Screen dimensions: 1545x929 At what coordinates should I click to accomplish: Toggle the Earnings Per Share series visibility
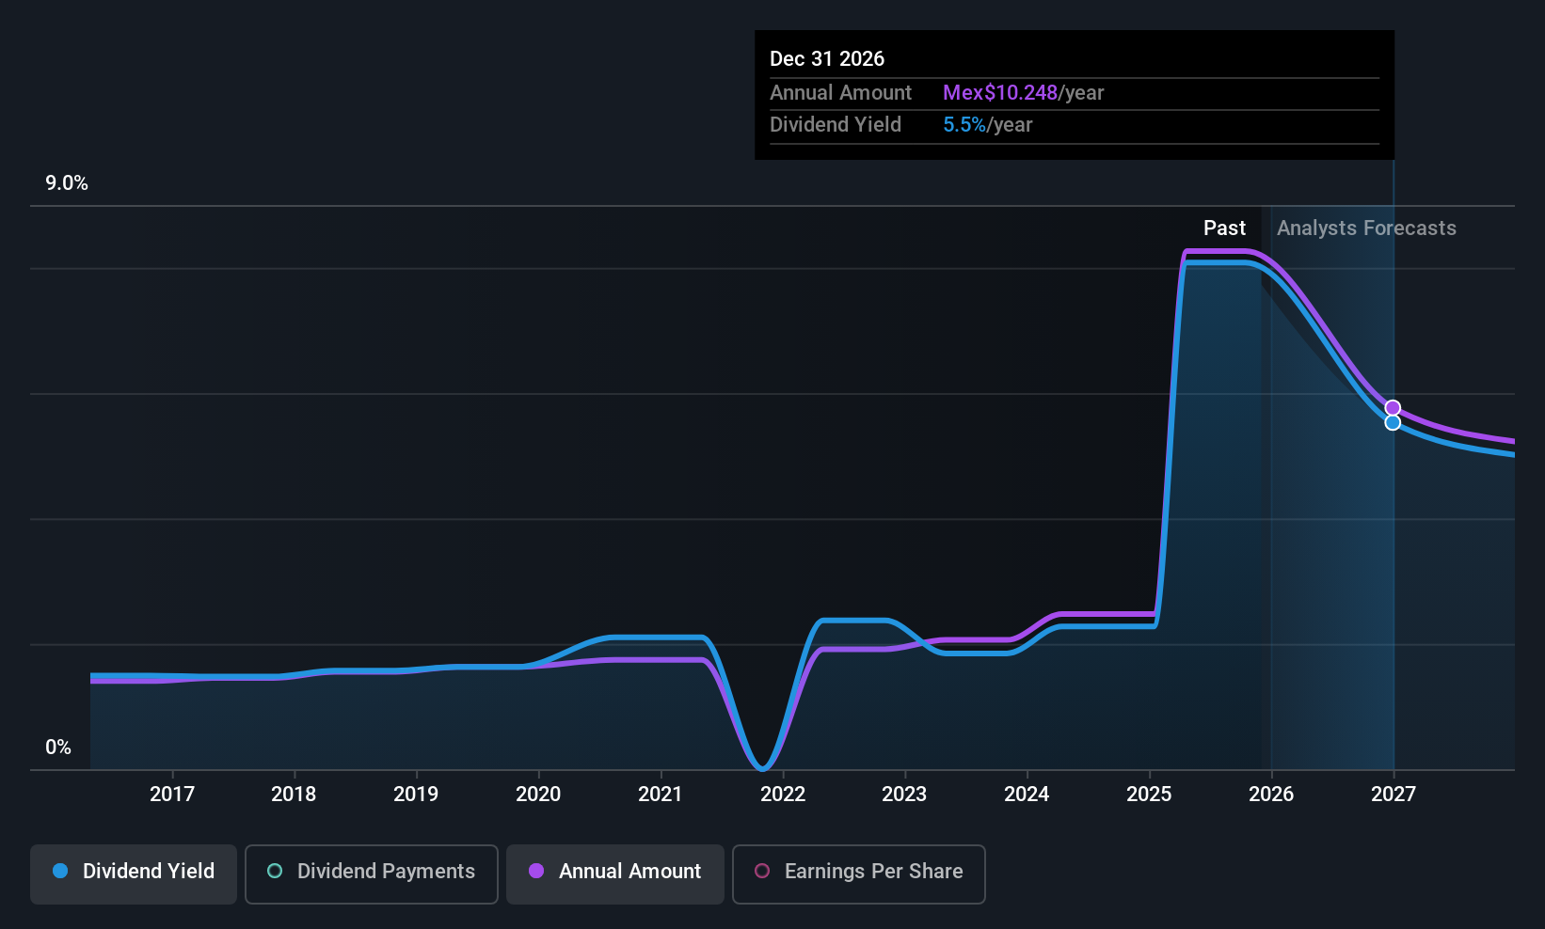(x=857, y=872)
